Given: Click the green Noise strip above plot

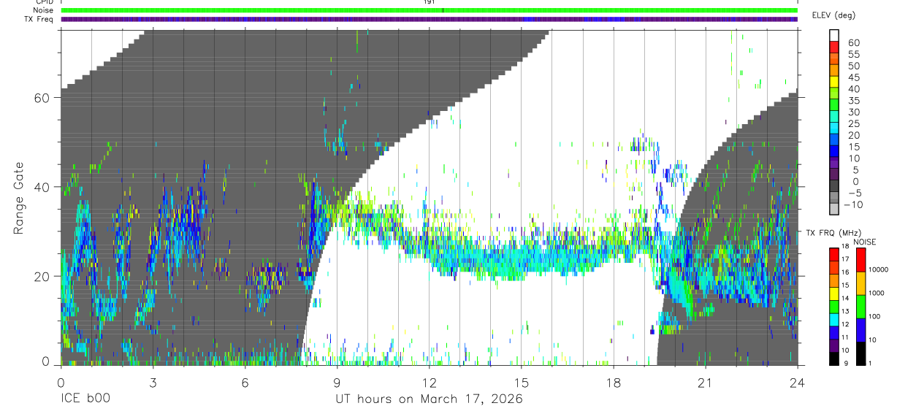Looking at the screenshot, I should (x=430, y=10).
